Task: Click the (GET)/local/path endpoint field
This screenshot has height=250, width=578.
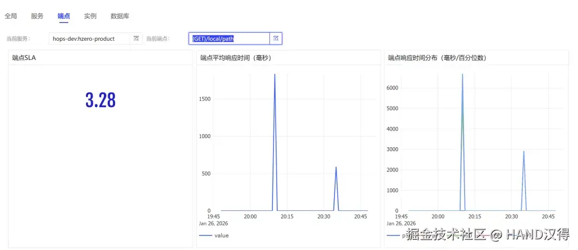Action: coord(229,39)
